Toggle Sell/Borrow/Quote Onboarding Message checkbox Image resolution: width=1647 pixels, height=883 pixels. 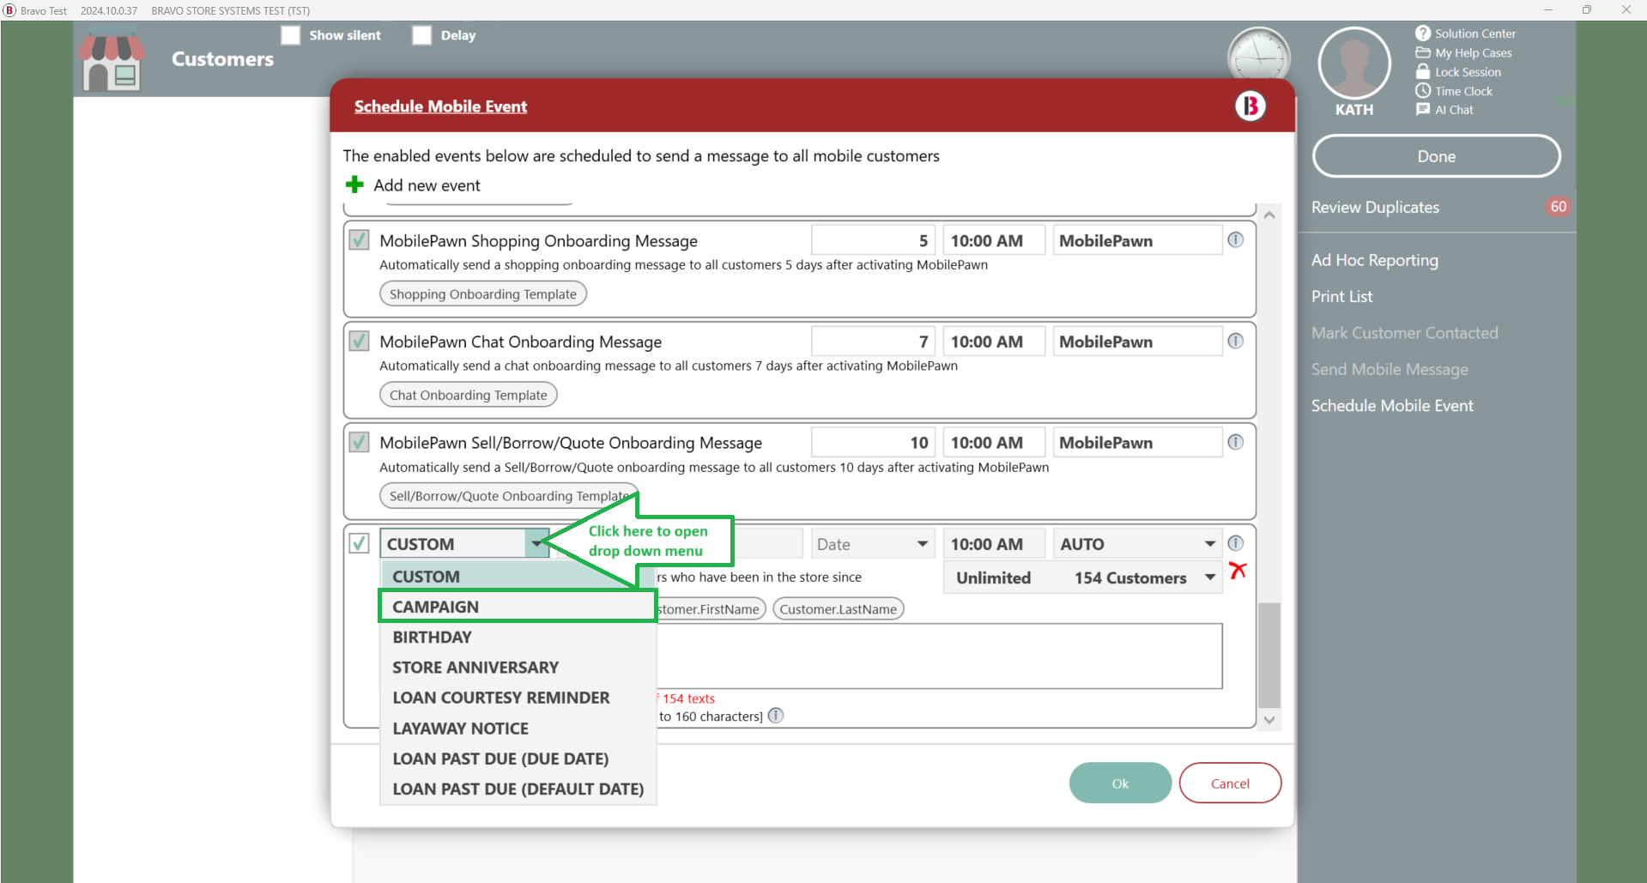(359, 442)
